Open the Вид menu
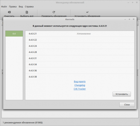140x126 pixels. click(21, 7)
